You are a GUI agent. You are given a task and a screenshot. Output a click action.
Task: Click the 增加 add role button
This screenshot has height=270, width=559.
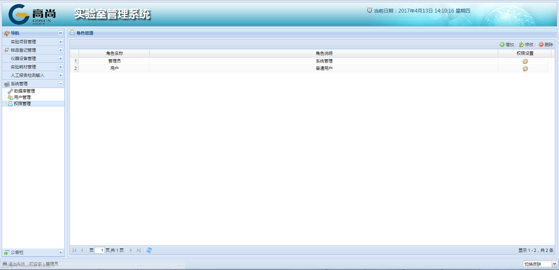(x=507, y=45)
